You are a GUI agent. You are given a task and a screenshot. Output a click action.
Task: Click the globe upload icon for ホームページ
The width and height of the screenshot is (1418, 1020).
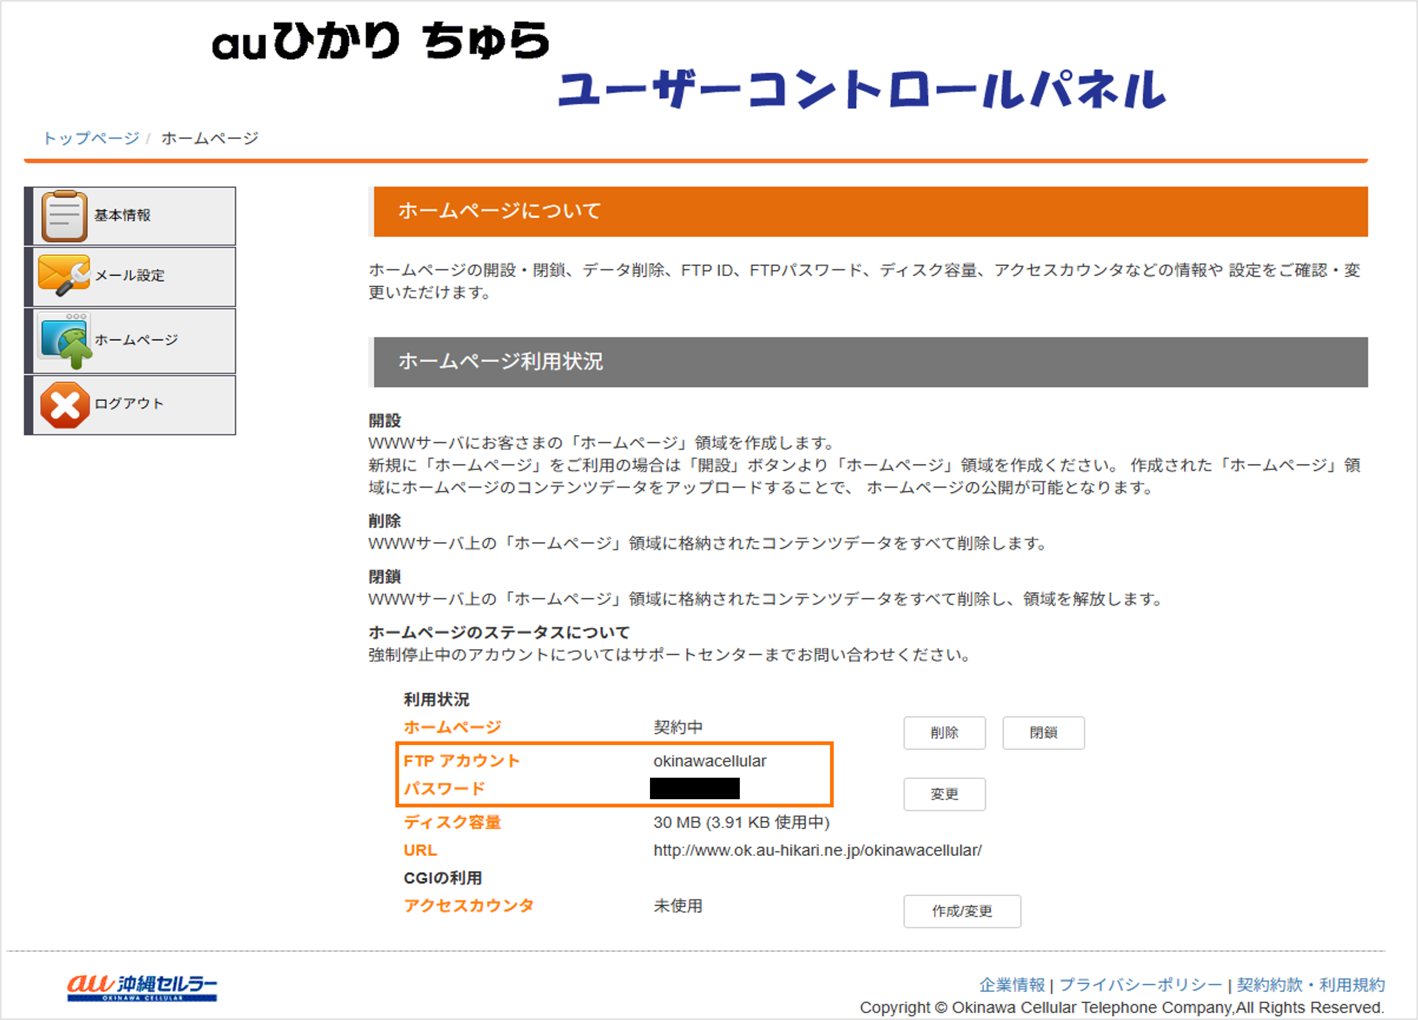coord(65,341)
